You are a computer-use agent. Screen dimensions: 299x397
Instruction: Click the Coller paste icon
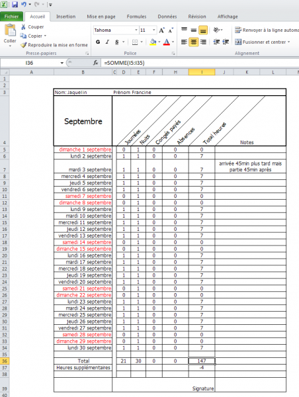[10, 31]
